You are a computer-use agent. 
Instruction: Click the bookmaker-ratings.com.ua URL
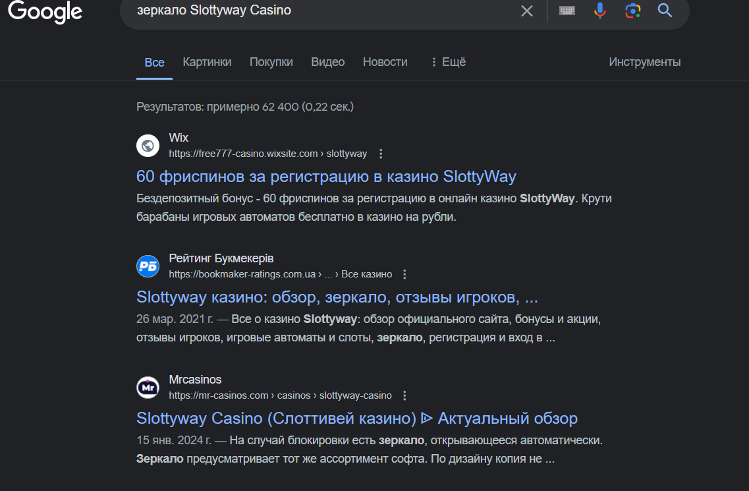[281, 274]
